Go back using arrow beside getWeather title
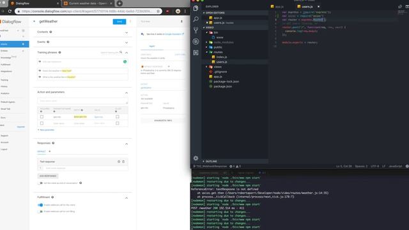Image resolution: width=409 pixels, height=230 pixels. tap(34, 21)
